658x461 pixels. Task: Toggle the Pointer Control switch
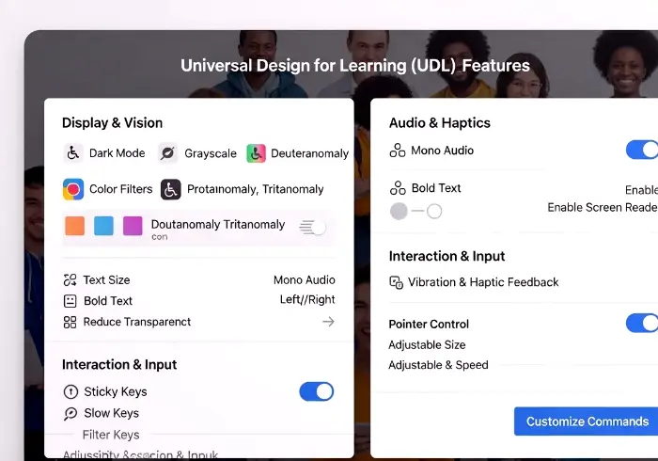pos(642,323)
